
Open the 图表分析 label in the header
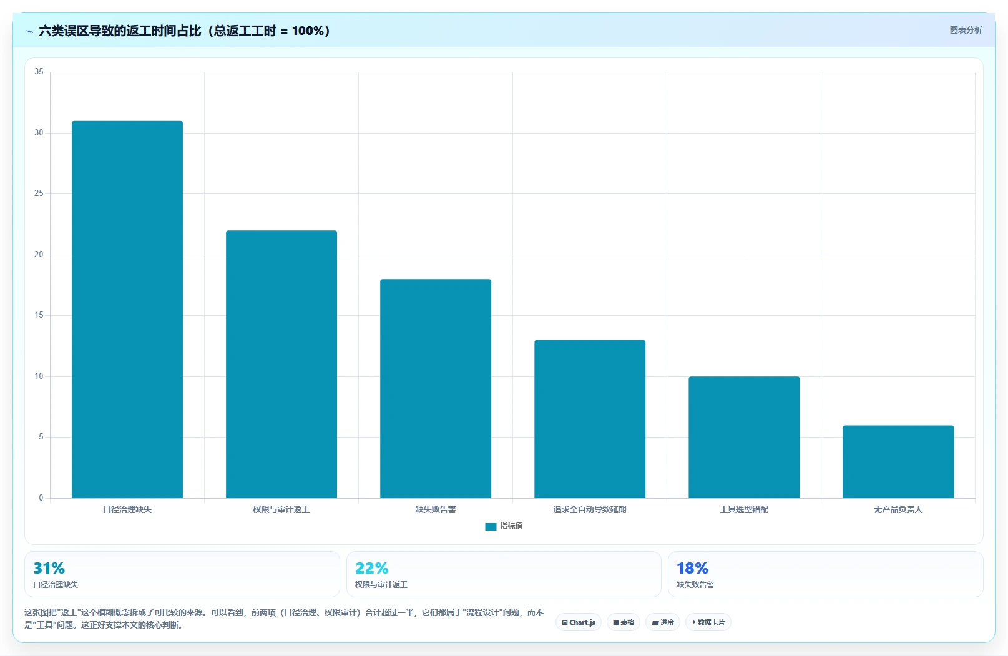(966, 30)
